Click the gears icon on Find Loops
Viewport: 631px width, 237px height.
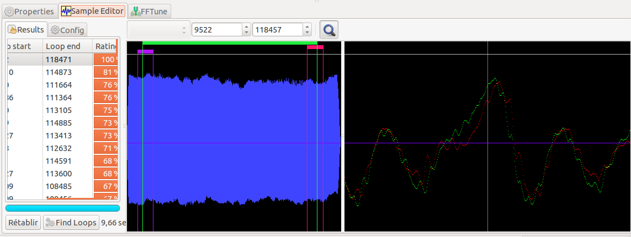click(50, 223)
